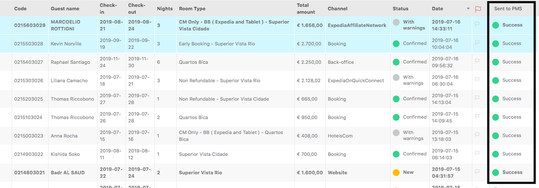This screenshot has height=188, width=539.
Task: Toggle flag on Raphael Santiago's booking
Action: click(477, 61)
